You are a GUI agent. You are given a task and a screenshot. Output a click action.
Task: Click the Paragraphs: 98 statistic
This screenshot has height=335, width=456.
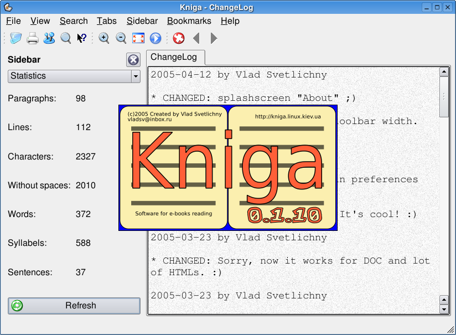[x=47, y=99]
